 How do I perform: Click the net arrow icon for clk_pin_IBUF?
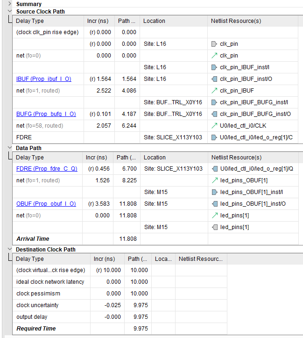click(x=214, y=91)
